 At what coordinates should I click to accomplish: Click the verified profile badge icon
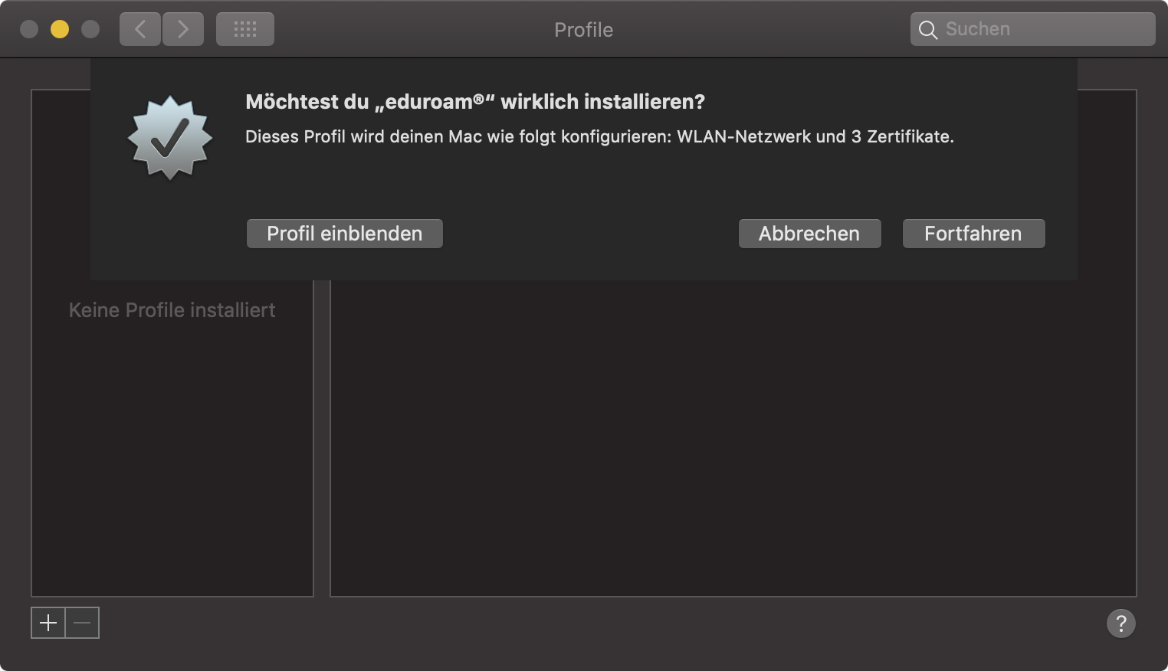(x=170, y=138)
